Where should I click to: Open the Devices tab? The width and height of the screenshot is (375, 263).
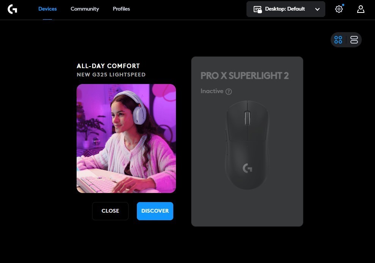tap(47, 9)
